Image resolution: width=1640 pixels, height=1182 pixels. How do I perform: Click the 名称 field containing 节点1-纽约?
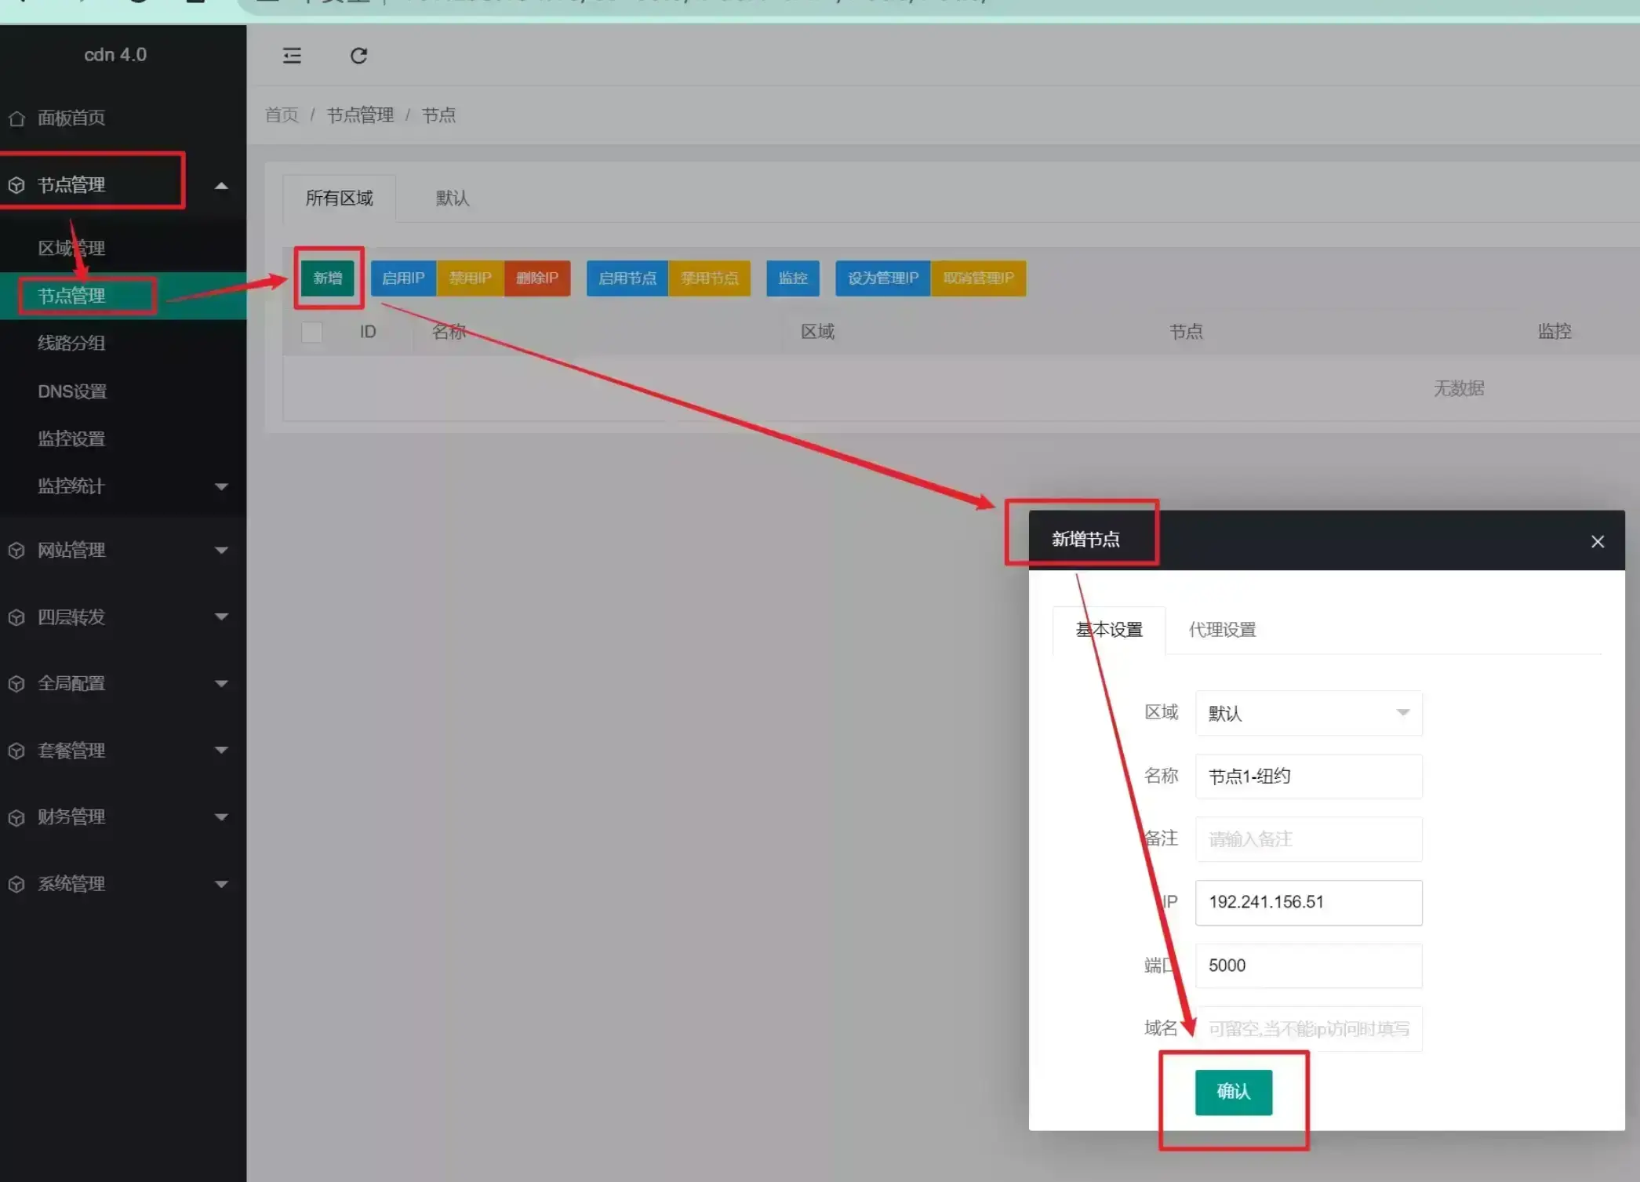[1308, 776]
